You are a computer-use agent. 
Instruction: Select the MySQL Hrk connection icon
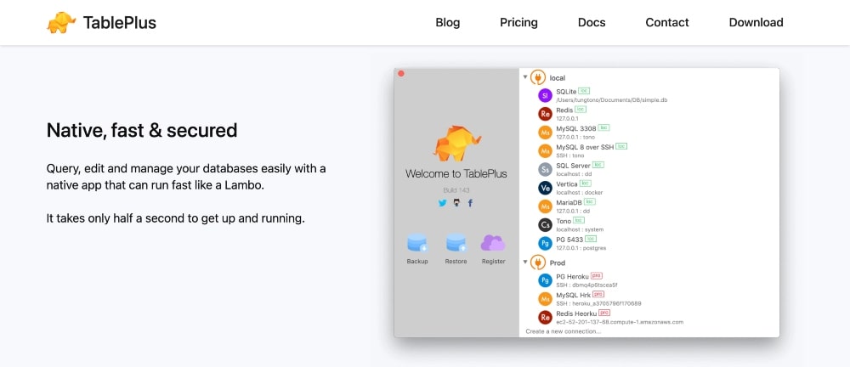click(x=545, y=299)
